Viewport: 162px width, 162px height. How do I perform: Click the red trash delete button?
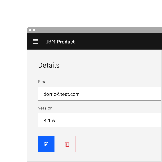pyautogui.click(x=67, y=144)
